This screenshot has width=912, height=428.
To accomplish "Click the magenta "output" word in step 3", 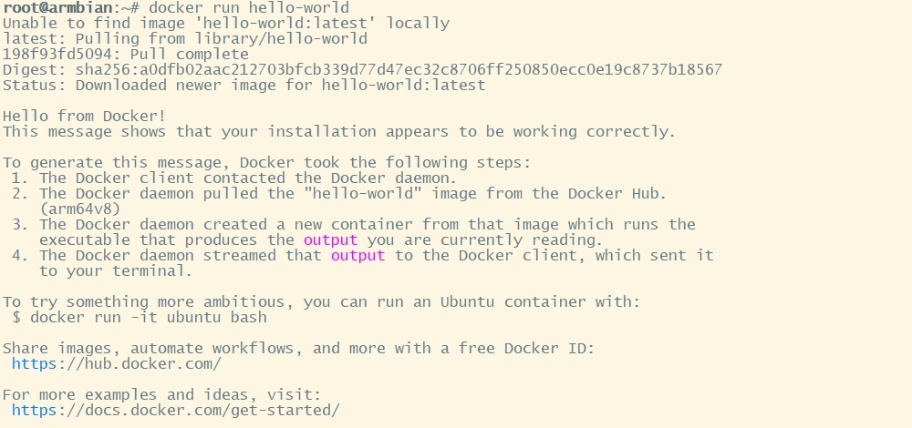I will click(330, 239).
